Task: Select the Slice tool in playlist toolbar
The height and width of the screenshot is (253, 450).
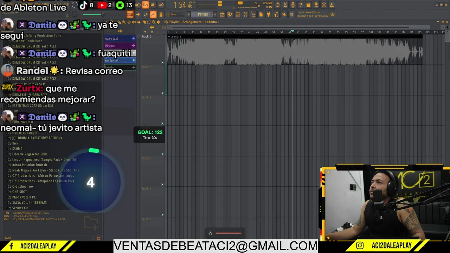Action: (x=144, y=22)
